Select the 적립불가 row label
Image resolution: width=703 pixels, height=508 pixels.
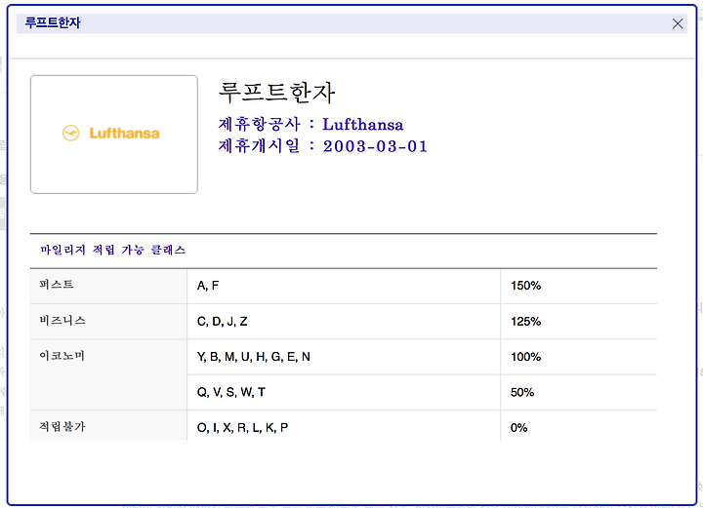point(62,426)
